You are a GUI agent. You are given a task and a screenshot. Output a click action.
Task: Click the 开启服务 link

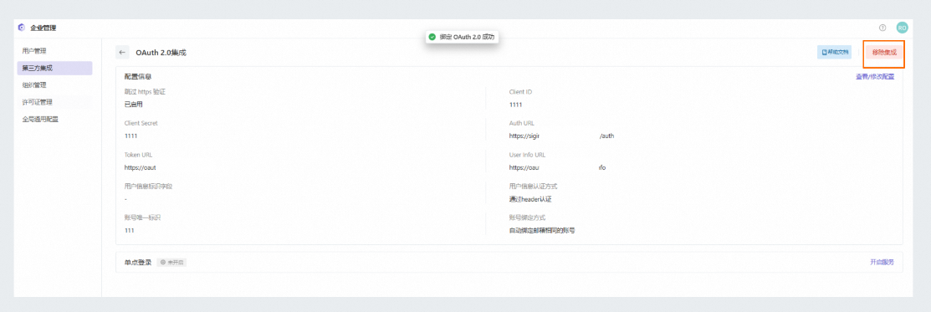tap(882, 262)
